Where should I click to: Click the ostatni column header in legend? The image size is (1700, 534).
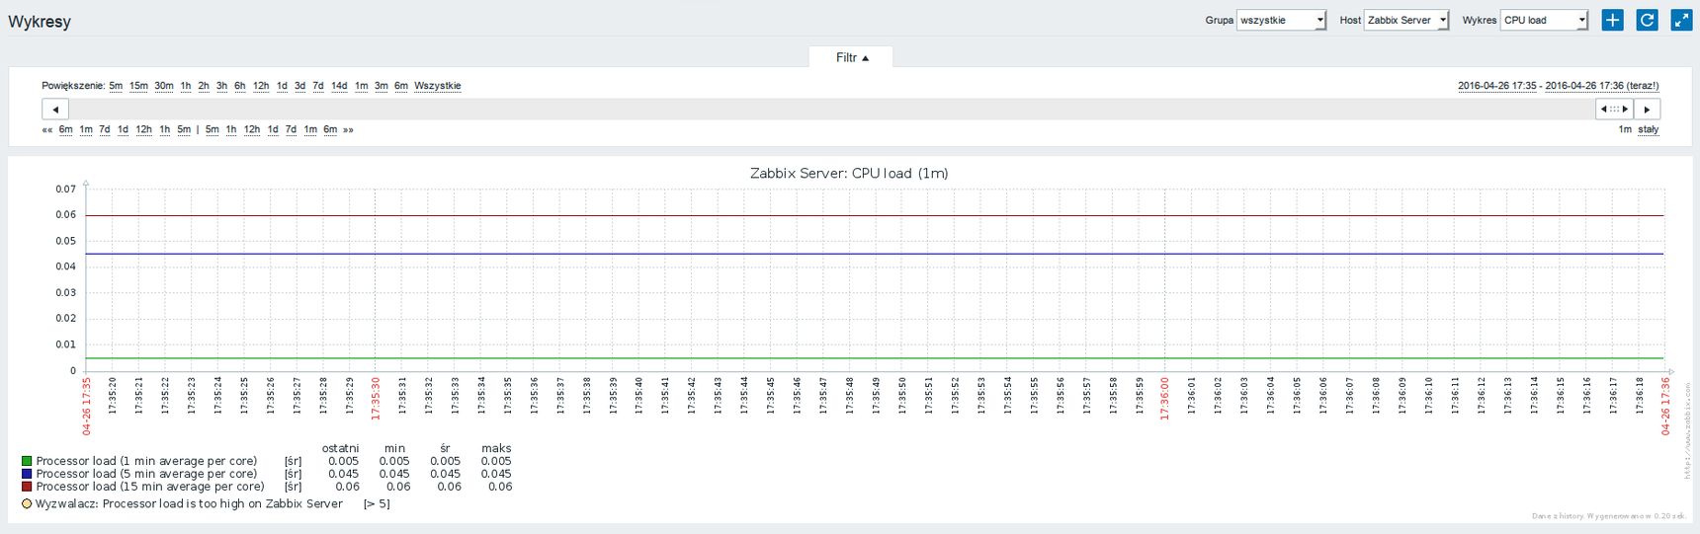tap(340, 448)
